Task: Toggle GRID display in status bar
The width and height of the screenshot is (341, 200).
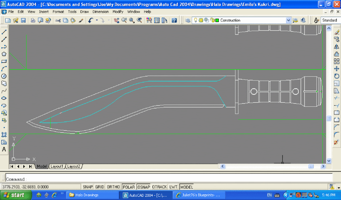Action: tap(100, 187)
